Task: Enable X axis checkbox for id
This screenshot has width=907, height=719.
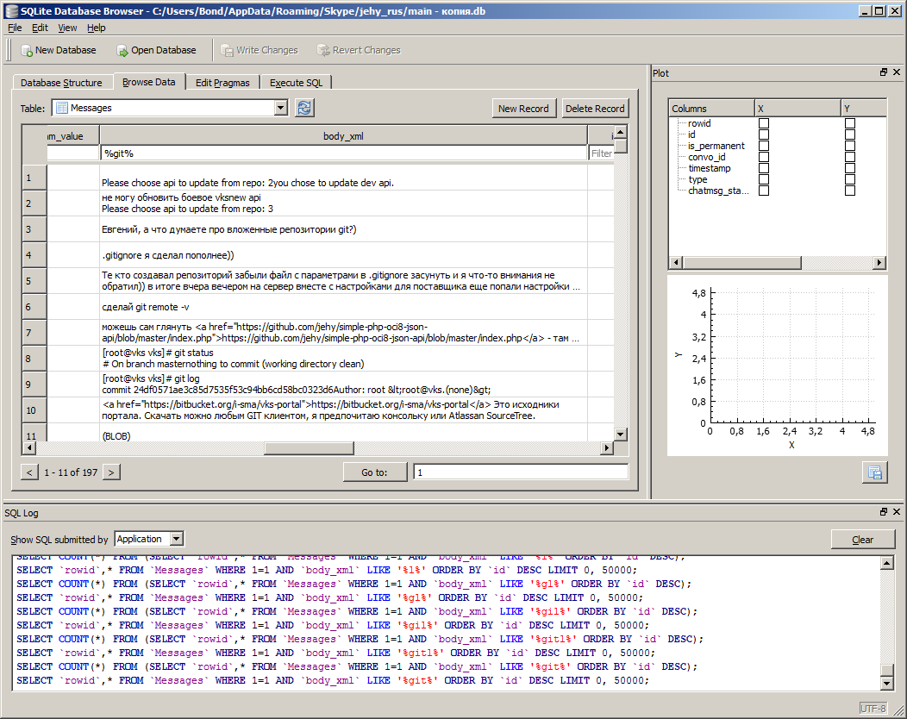Action: pyautogui.click(x=764, y=134)
